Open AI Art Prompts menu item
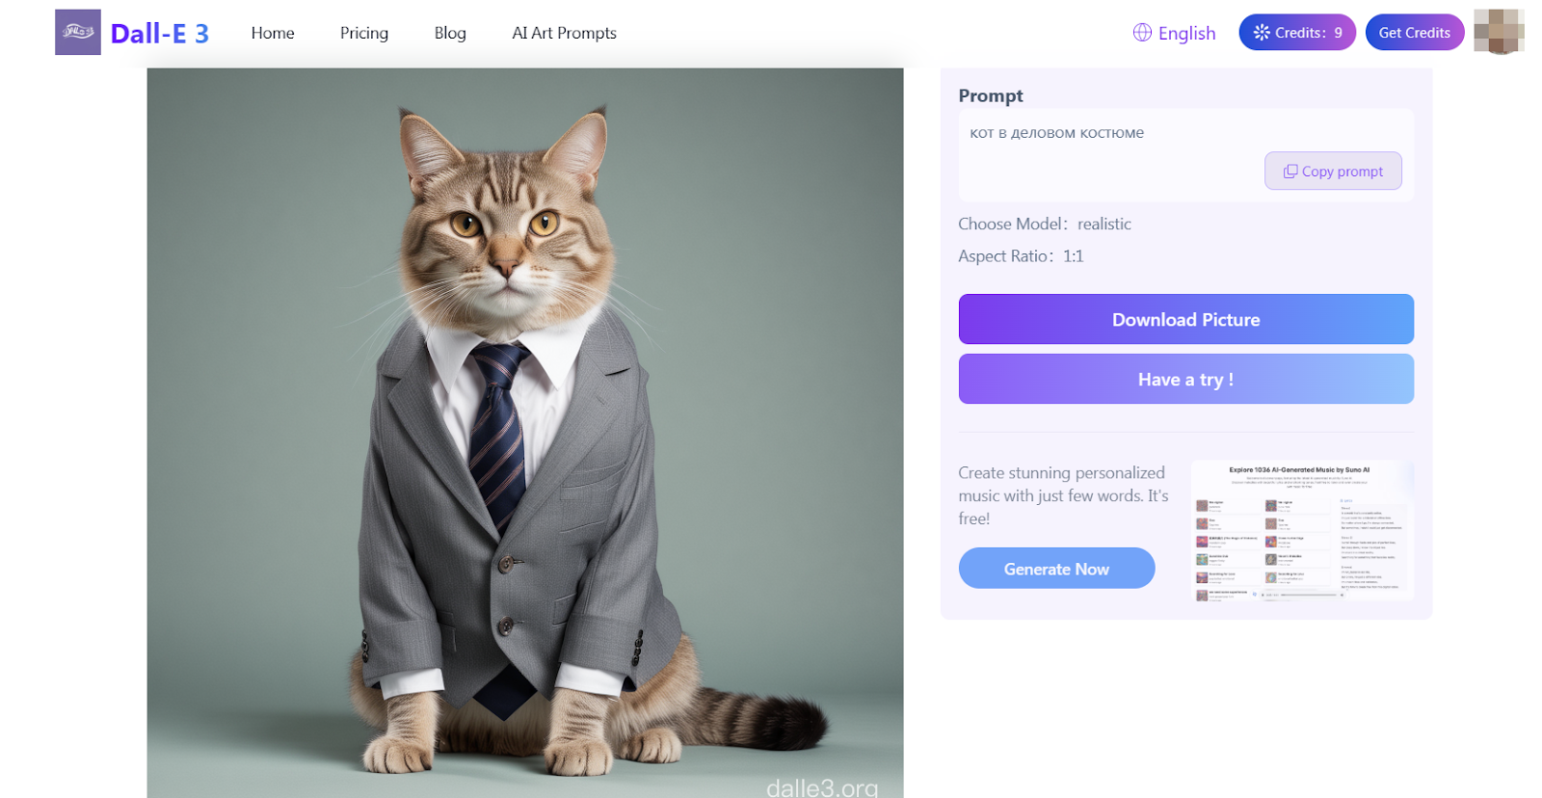This screenshot has width=1542, height=798. click(564, 33)
